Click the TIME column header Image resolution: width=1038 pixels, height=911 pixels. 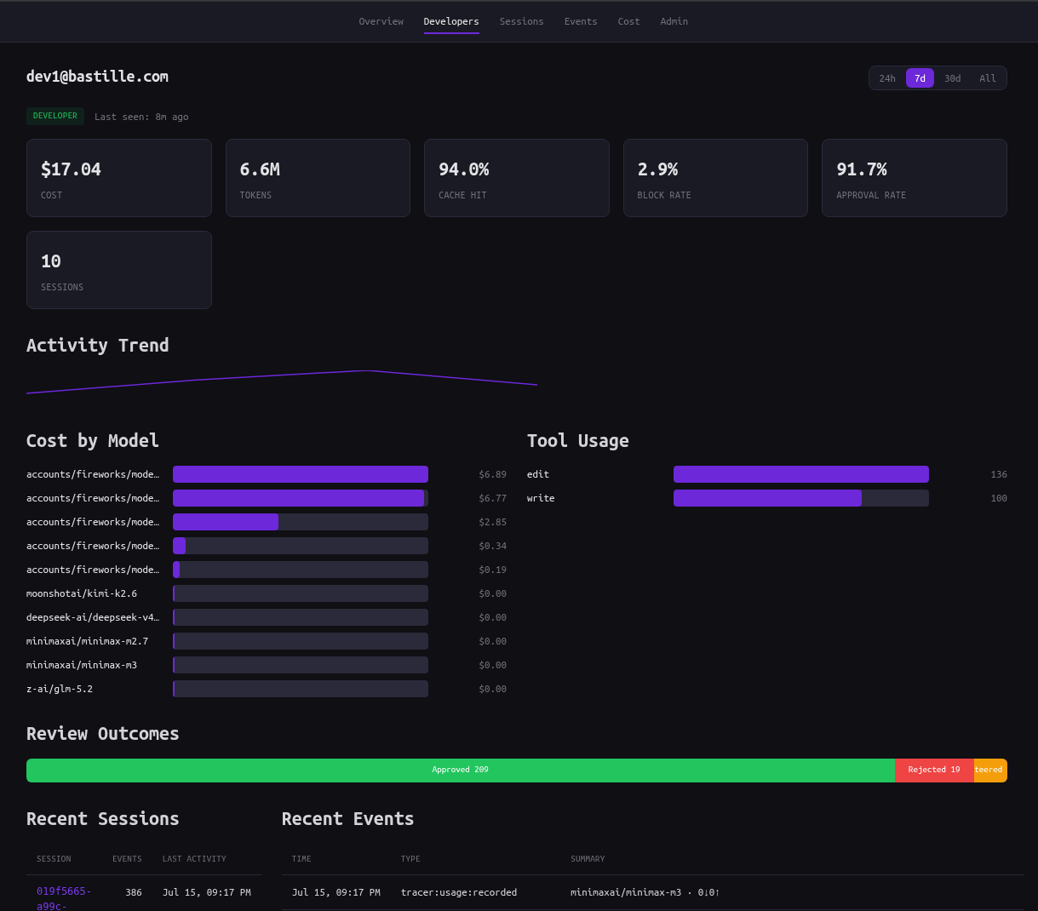(x=301, y=859)
